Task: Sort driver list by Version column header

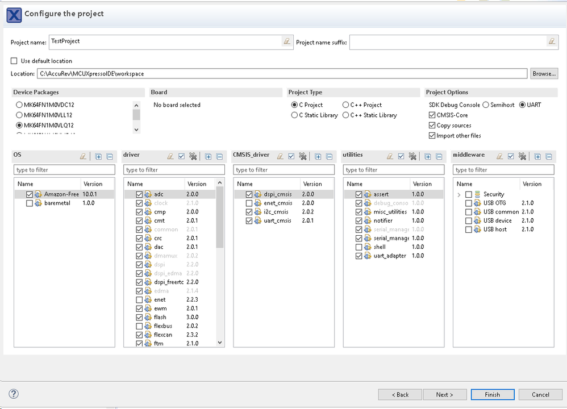Action: point(197,184)
